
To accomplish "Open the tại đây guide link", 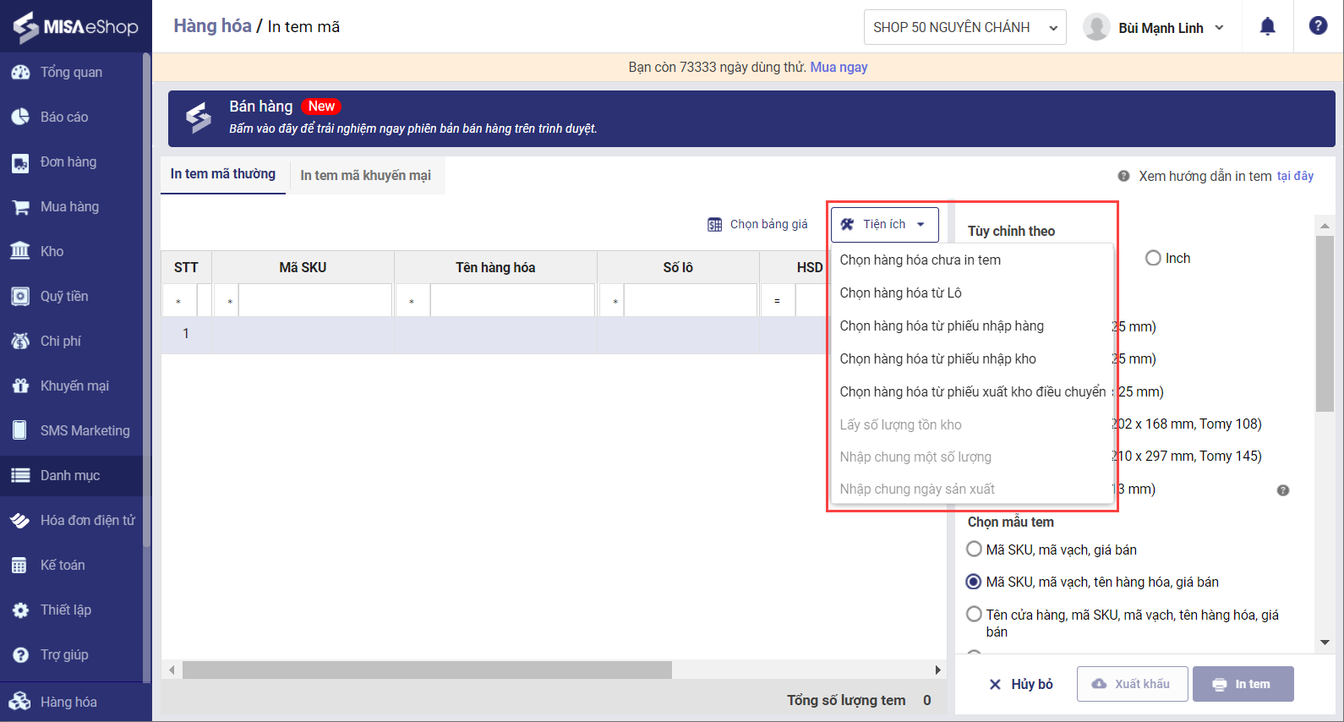I will click(1295, 176).
